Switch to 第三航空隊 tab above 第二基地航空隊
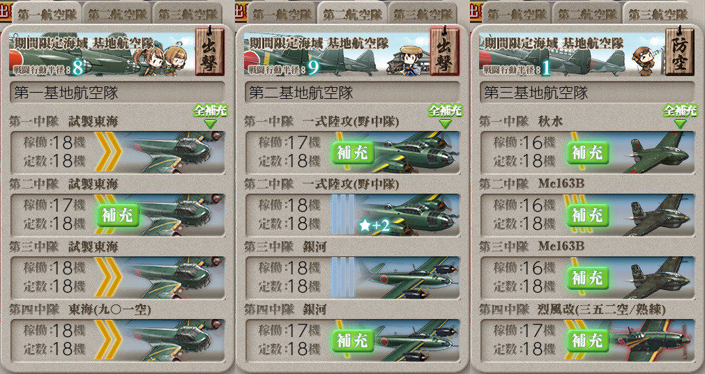The width and height of the screenshot is (705, 374). pos(423,13)
